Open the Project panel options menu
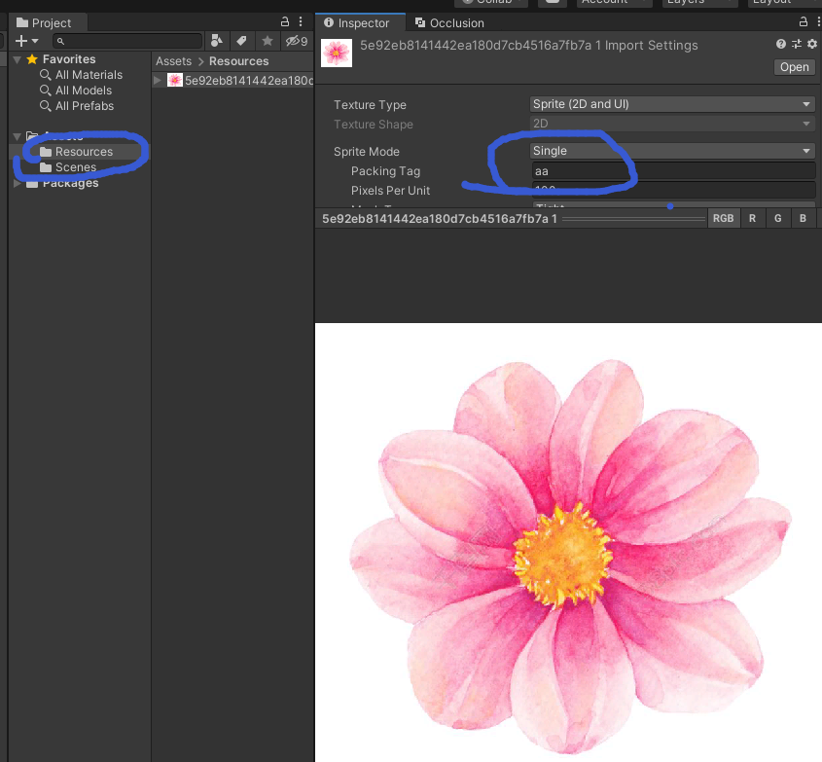This screenshot has width=822, height=762. pyautogui.click(x=301, y=21)
